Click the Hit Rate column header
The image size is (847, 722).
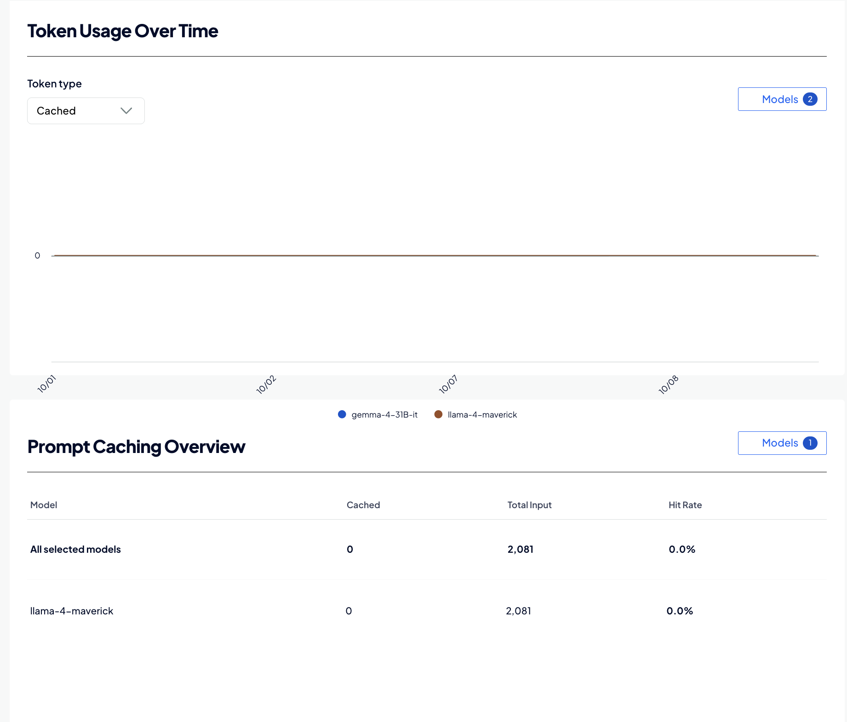pos(685,505)
